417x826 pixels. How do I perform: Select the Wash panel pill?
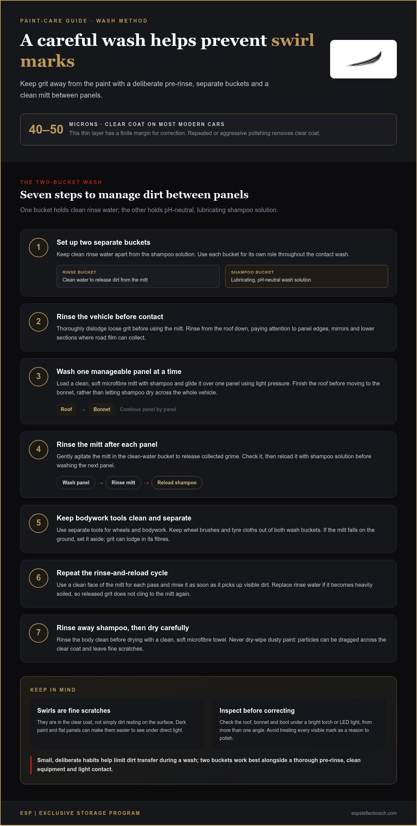76,483
